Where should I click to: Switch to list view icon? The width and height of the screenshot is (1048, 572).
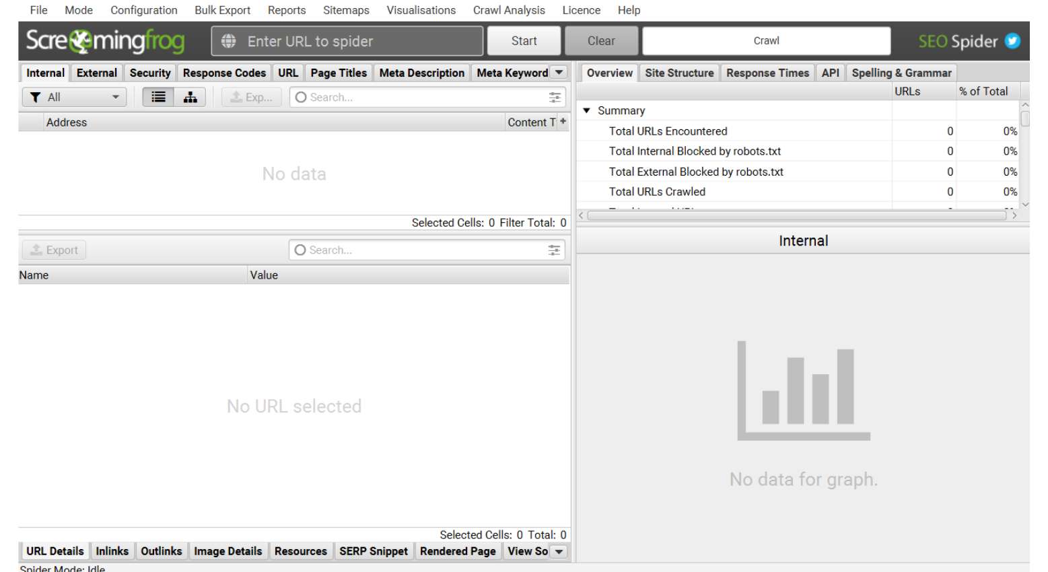[158, 97]
